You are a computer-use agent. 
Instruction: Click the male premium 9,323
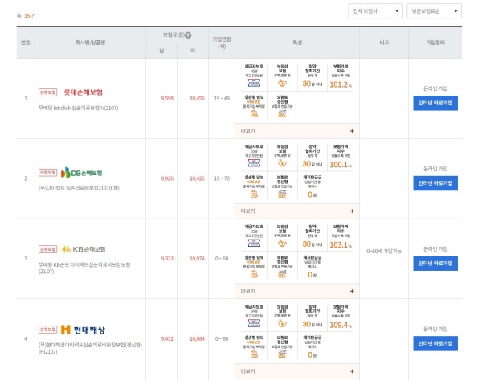pyautogui.click(x=167, y=259)
